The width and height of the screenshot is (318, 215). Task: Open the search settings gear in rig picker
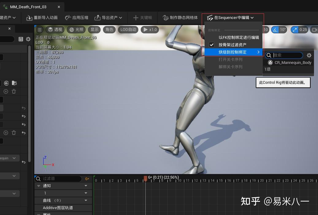point(309,55)
